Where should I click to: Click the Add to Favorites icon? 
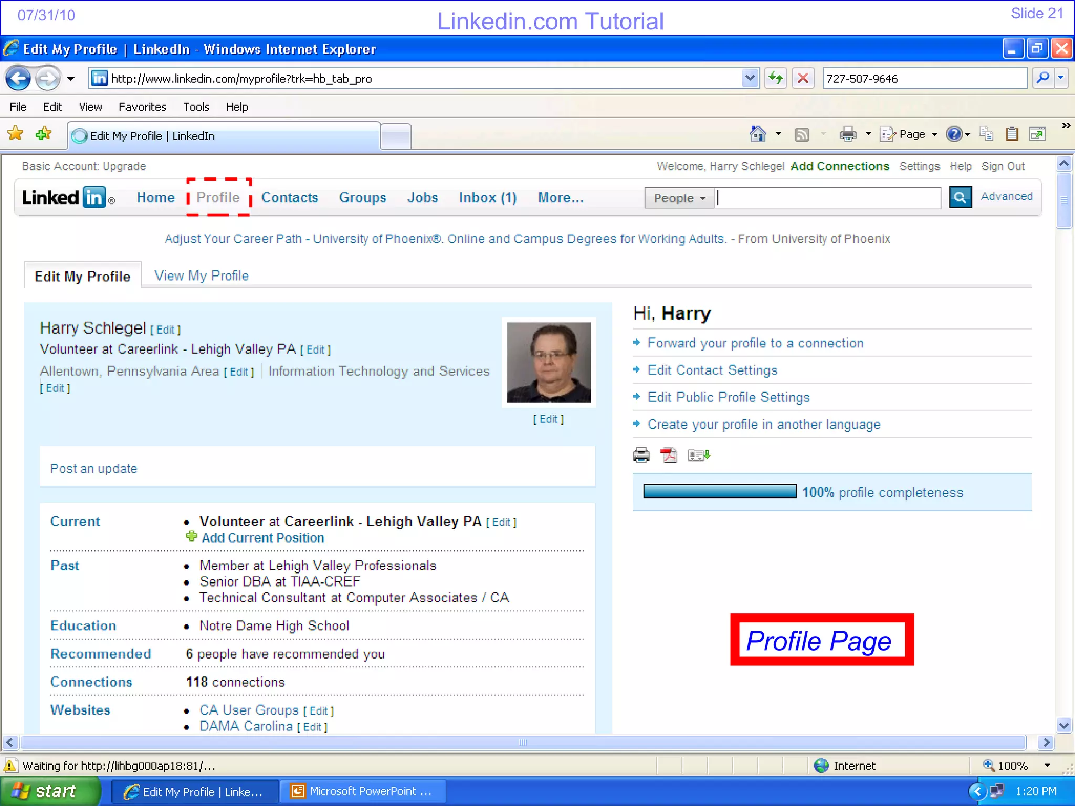click(x=44, y=134)
